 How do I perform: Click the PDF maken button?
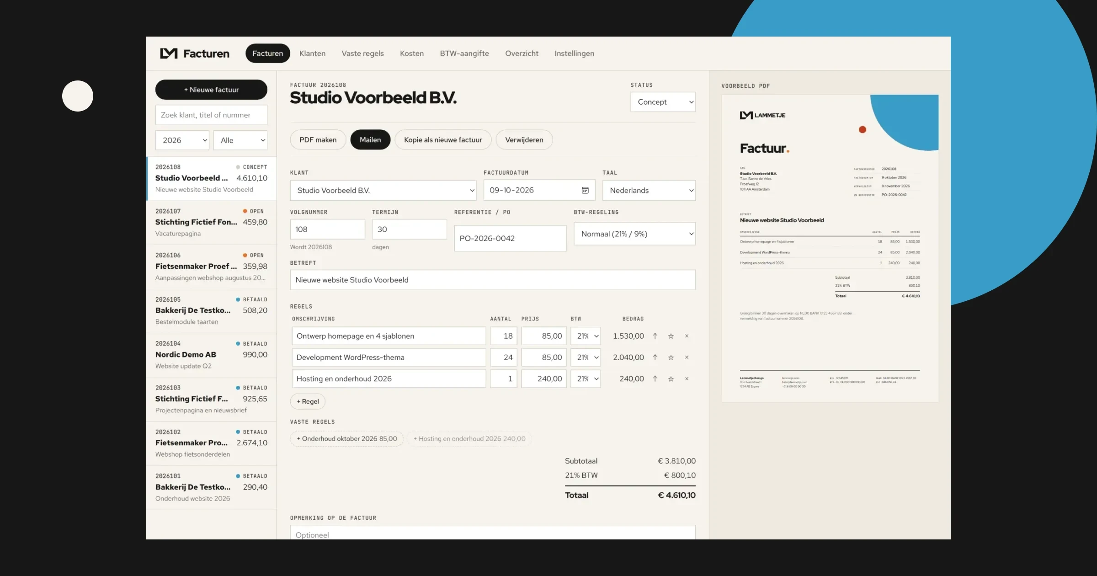pyautogui.click(x=318, y=140)
